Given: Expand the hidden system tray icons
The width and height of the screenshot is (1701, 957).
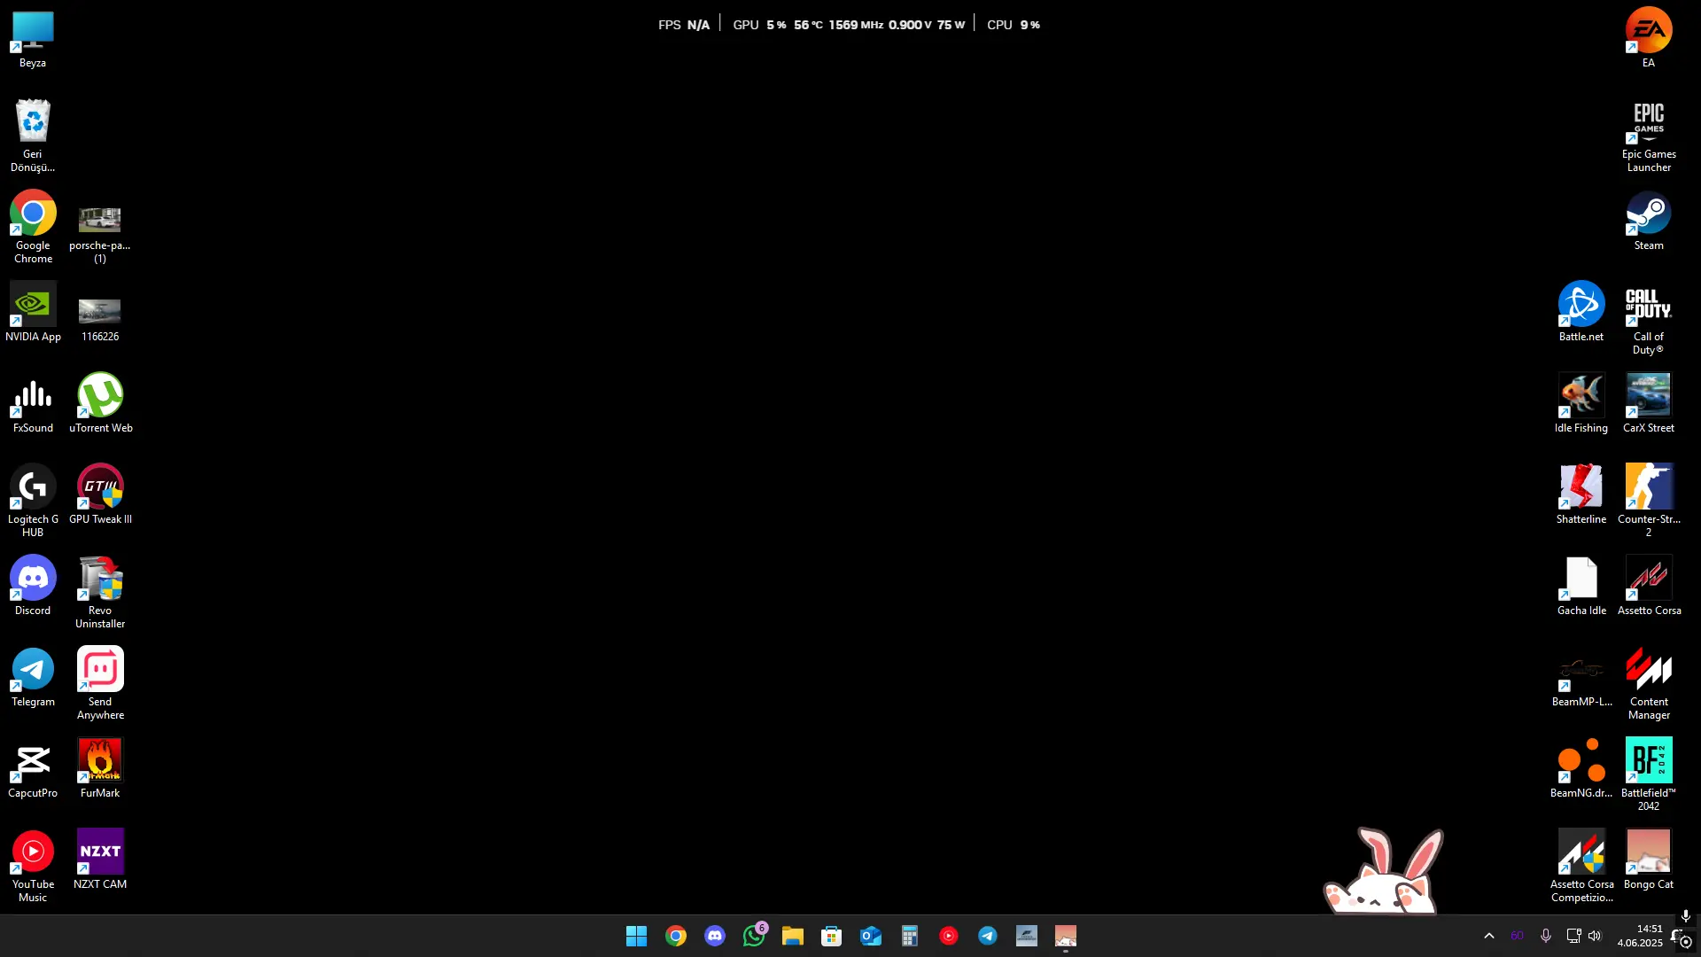Looking at the screenshot, I should tap(1488, 936).
